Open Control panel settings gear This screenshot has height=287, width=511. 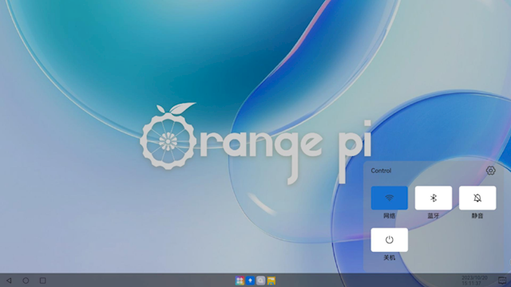490,171
